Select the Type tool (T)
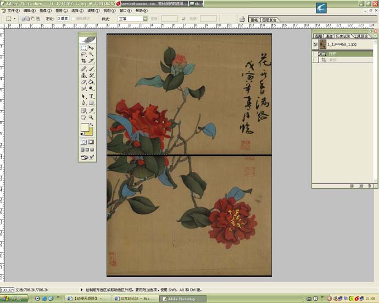The height and width of the screenshot is (303, 379). point(91,96)
